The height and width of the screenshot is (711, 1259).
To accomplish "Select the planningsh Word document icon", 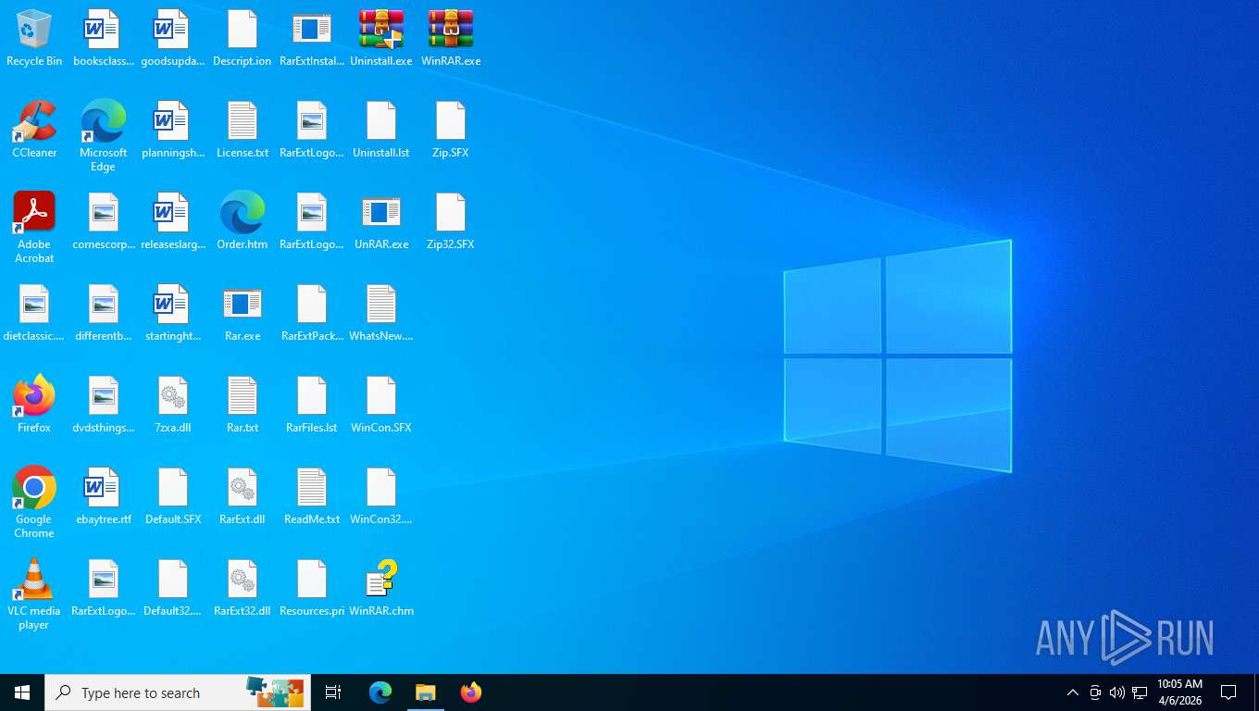I will tap(173, 131).
